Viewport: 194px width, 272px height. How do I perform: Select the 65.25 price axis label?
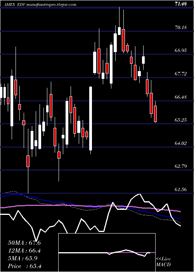(x=181, y=120)
